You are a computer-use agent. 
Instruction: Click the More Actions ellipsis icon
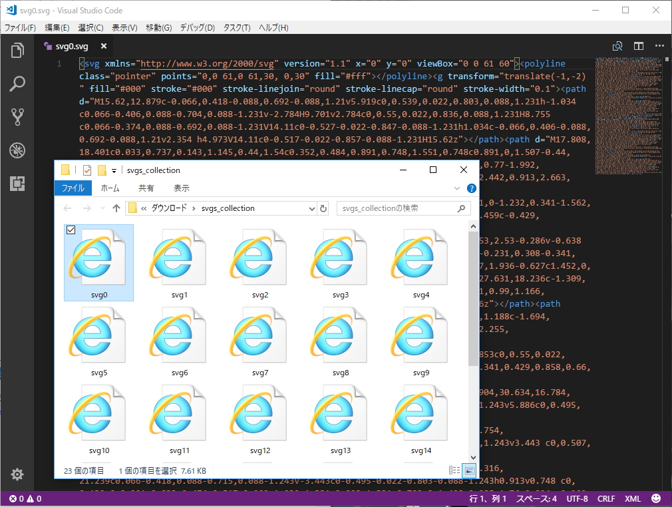click(x=661, y=46)
